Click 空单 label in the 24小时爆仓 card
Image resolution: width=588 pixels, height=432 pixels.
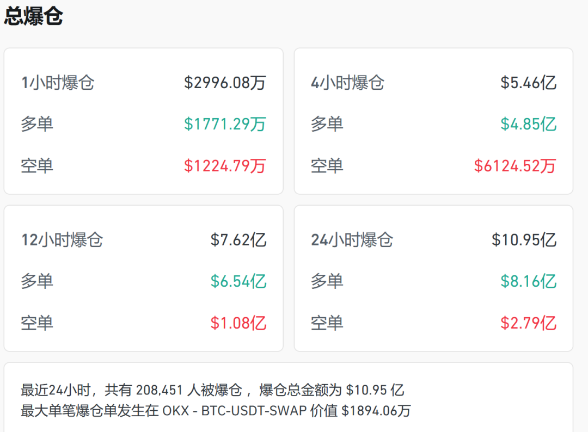point(327,323)
